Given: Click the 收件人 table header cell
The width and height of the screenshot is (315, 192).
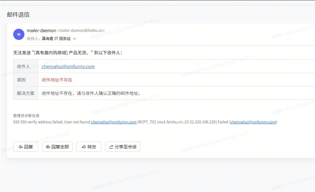Looking at the screenshot, I should [x=23, y=66].
